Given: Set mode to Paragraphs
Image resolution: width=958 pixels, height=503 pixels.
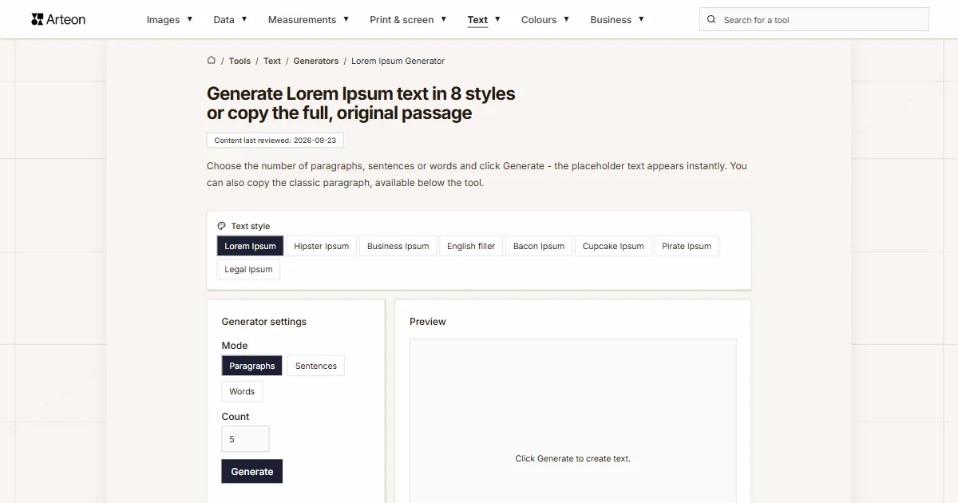Looking at the screenshot, I should [251, 366].
